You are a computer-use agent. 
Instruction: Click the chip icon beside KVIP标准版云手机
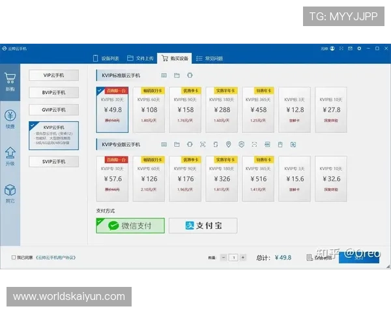point(190,75)
